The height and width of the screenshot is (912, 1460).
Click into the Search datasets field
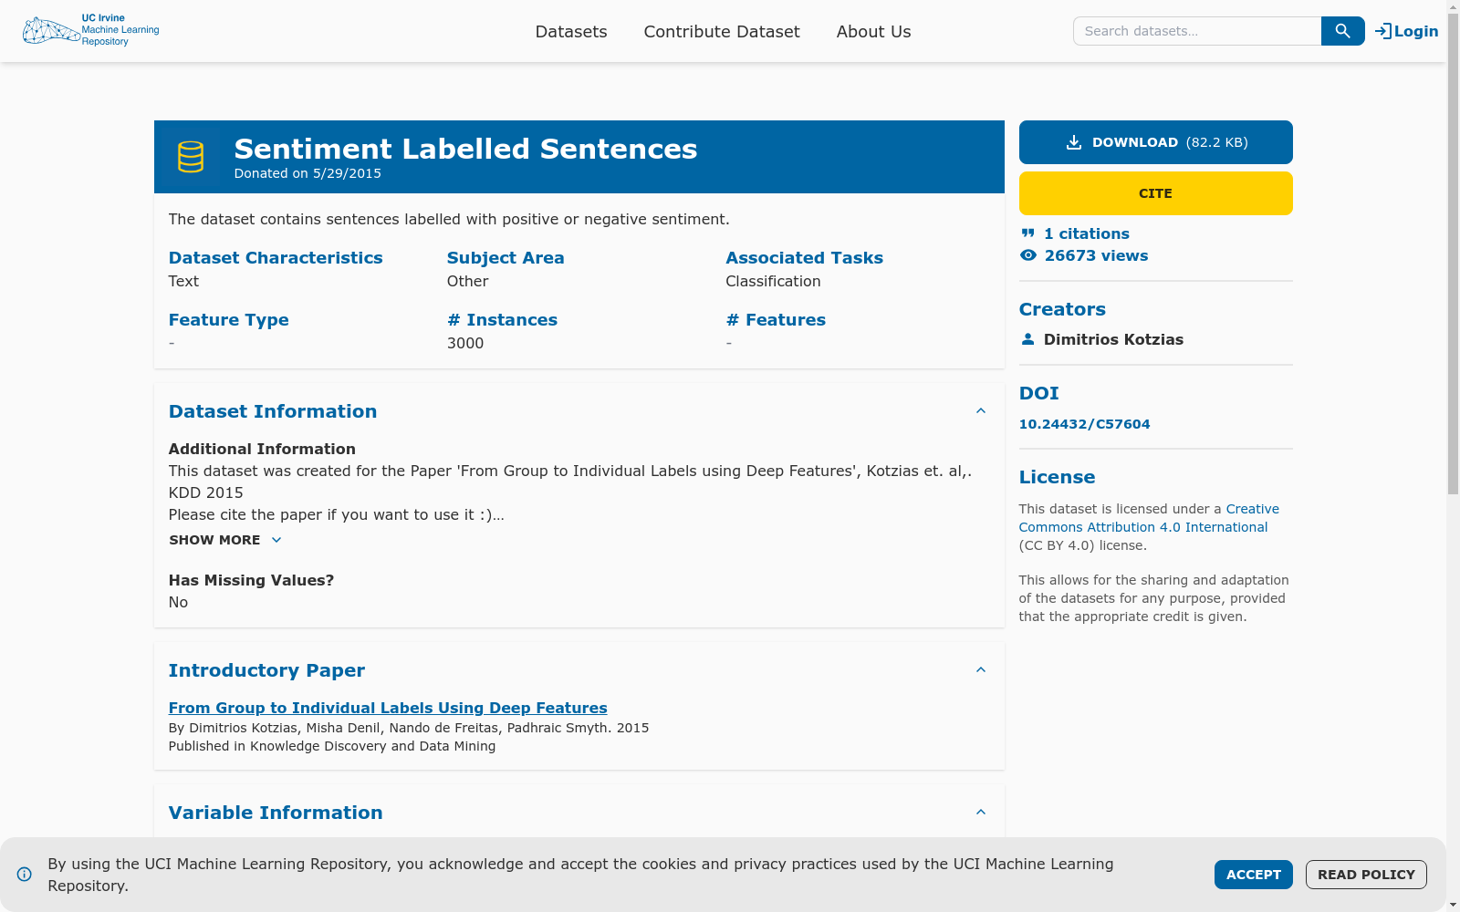point(1196,31)
